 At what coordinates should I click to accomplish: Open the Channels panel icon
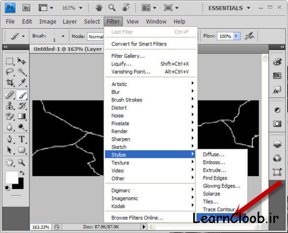pos(277,158)
